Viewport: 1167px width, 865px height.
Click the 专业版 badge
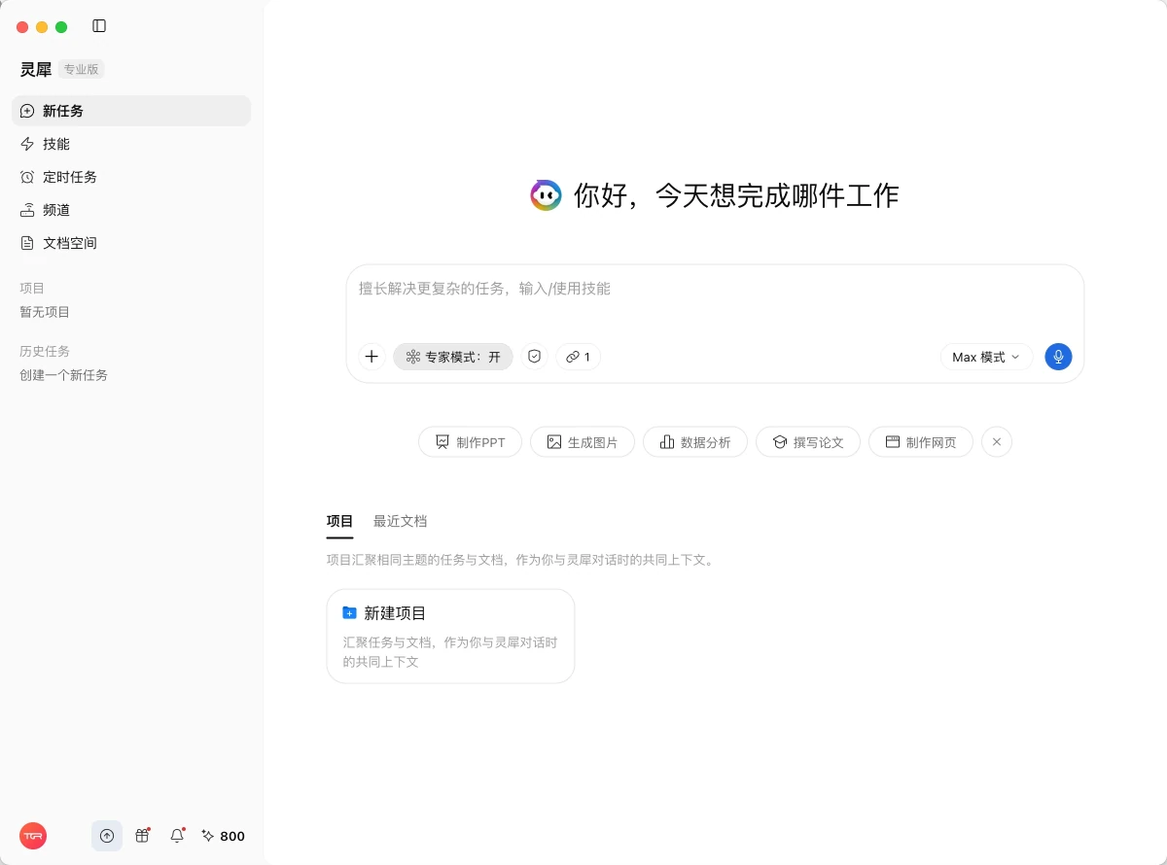(x=81, y=69)
